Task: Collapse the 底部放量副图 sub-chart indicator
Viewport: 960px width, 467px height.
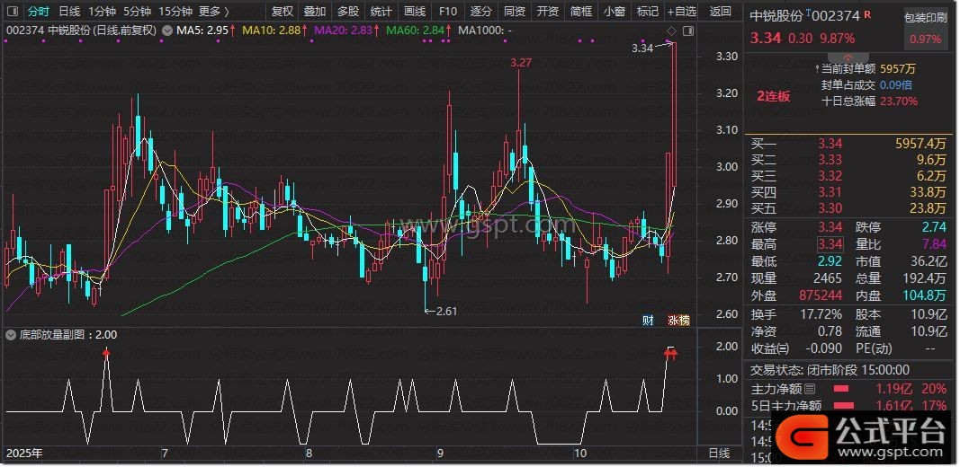Action: coord(10,334)
